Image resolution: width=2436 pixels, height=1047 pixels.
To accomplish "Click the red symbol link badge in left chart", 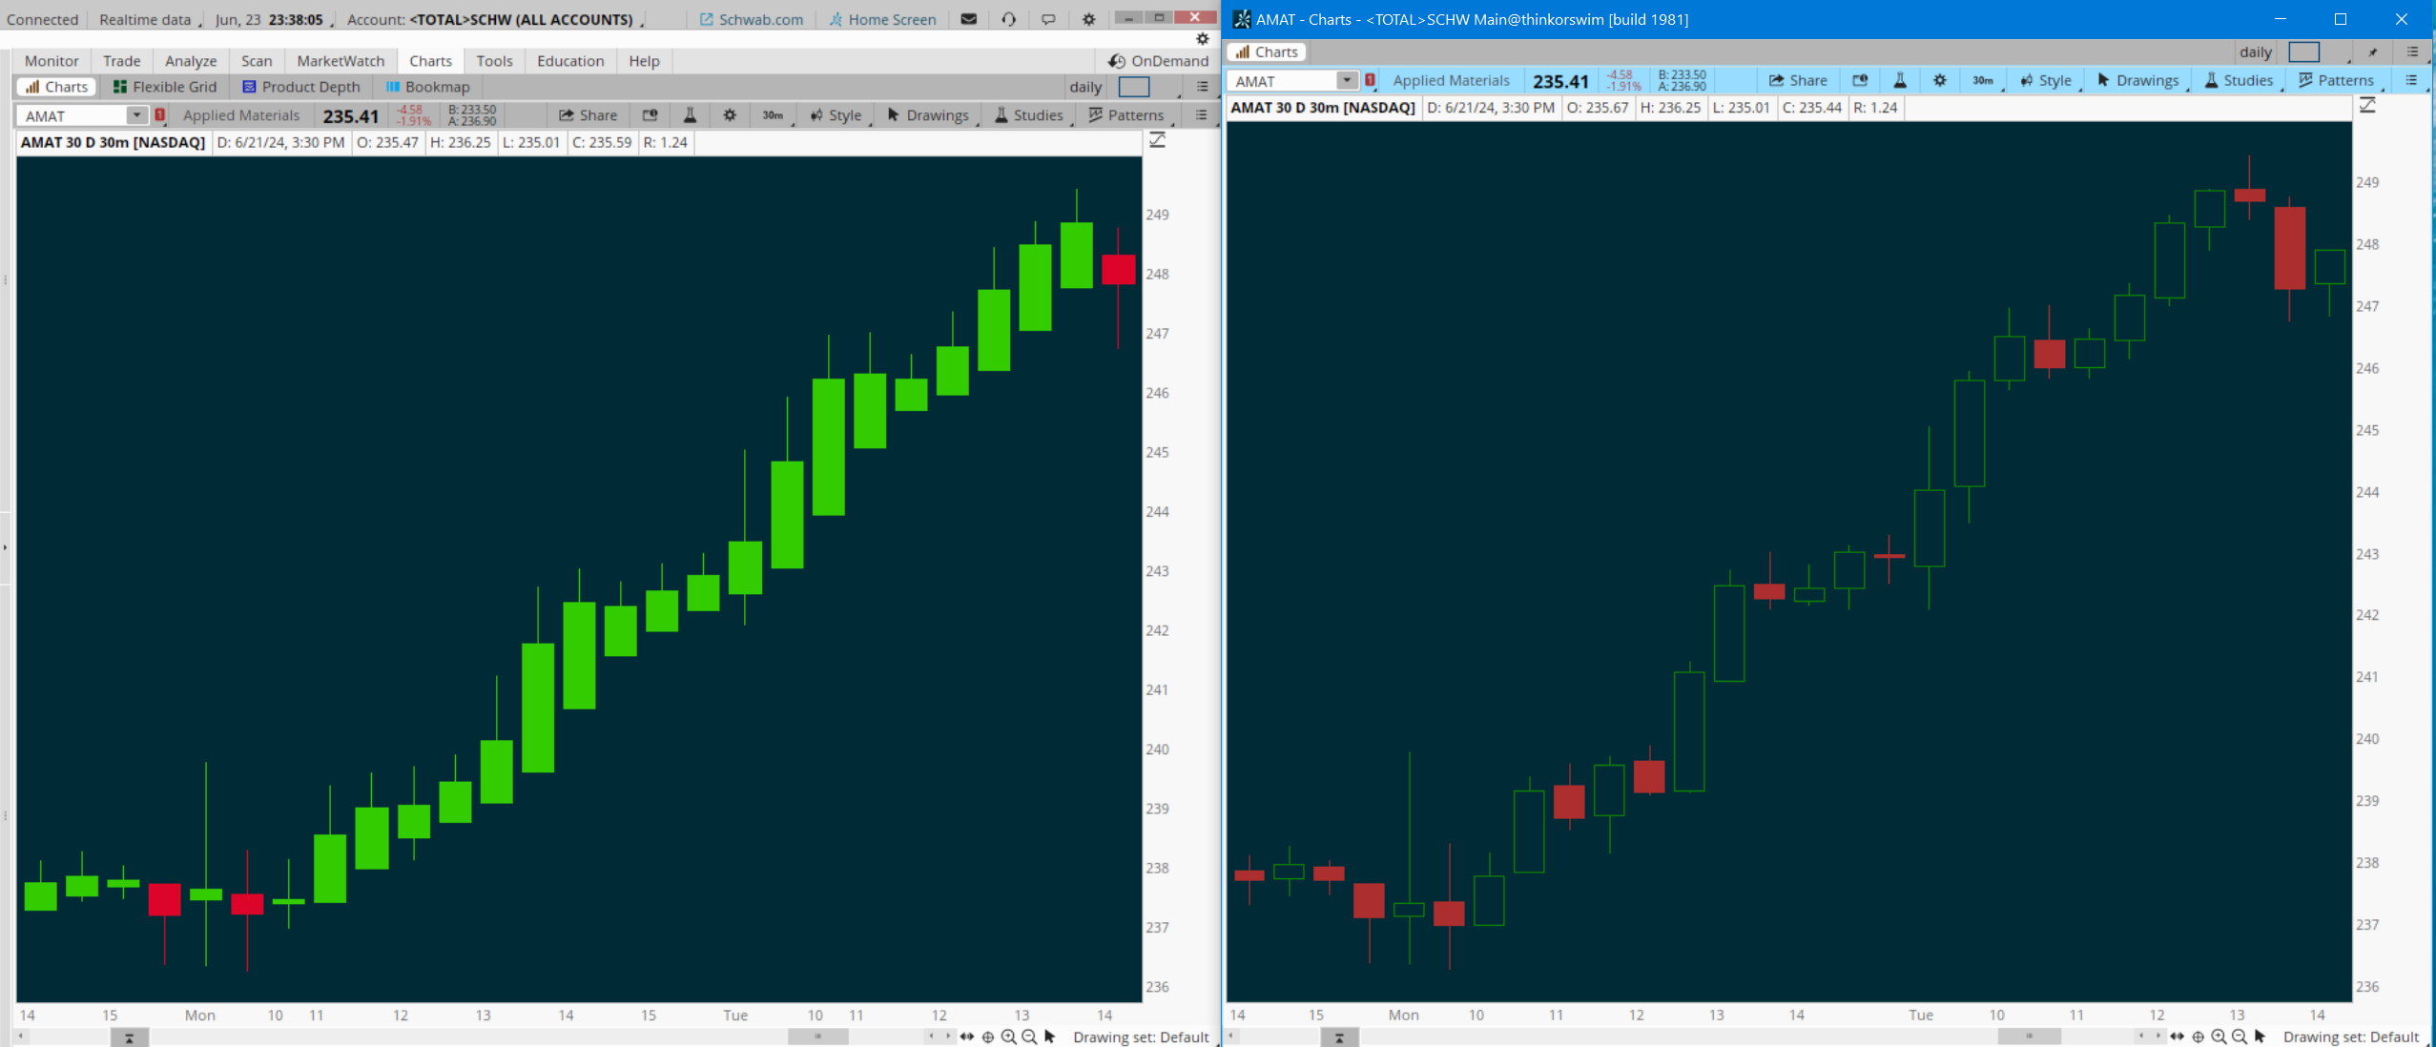I will point(160,115).
